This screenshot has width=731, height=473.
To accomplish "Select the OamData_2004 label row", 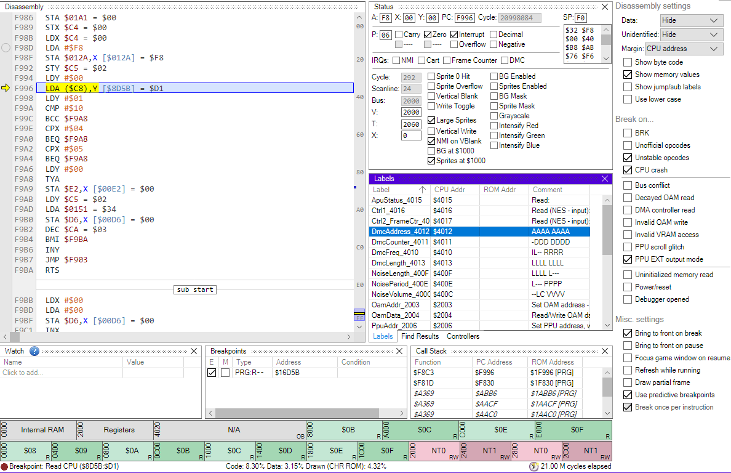I will coord(480,315).
